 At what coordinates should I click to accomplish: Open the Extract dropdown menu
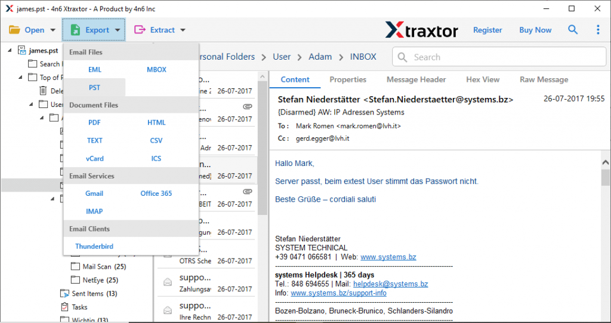pyautogui.click(x=160, y=30)
